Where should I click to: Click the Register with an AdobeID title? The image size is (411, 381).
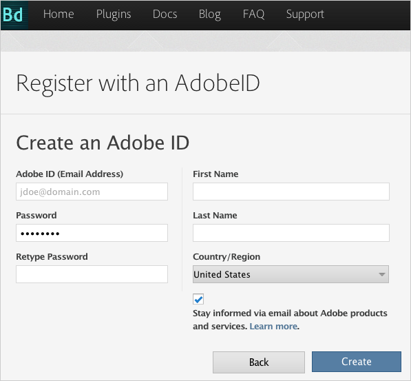point(138,83)
